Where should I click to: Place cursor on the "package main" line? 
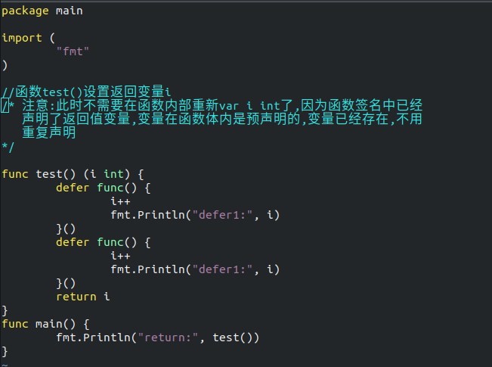point(42,11)
